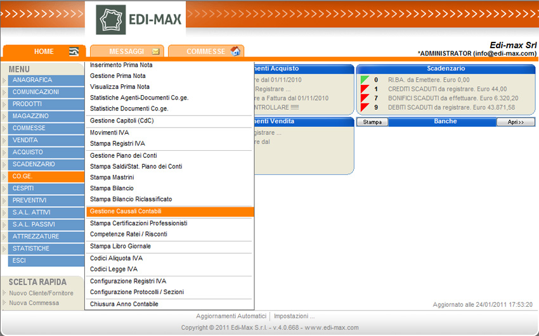Click Nuovo Cliente/Fornitore quick link
This screenshot has height=336, width=539.
(x=41, y=294)
